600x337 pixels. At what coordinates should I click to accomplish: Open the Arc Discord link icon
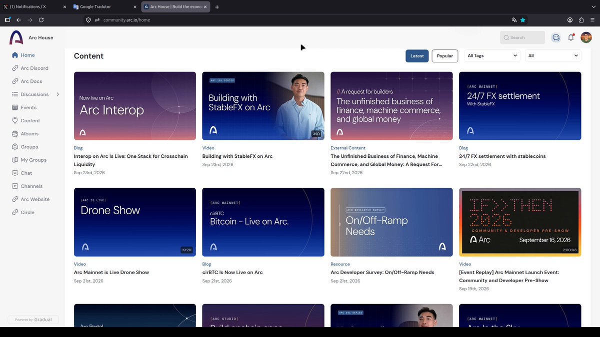(x=15, y=68)
